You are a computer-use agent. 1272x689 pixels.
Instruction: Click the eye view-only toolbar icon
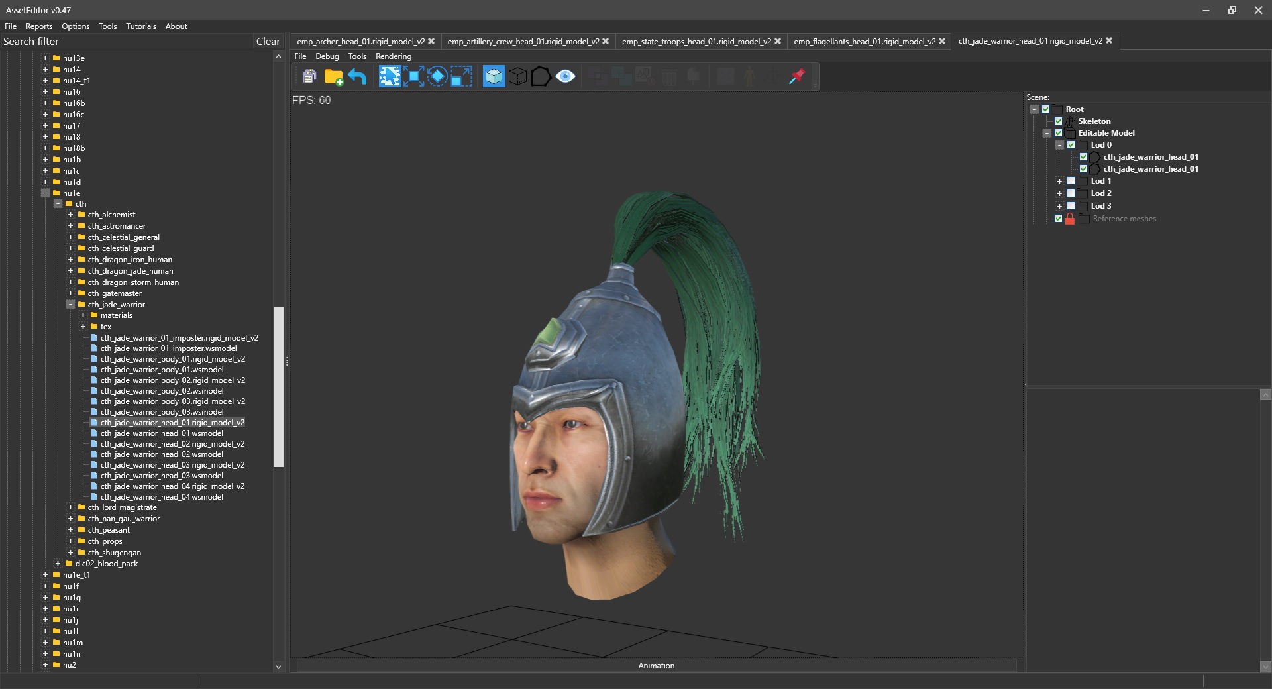565,77
